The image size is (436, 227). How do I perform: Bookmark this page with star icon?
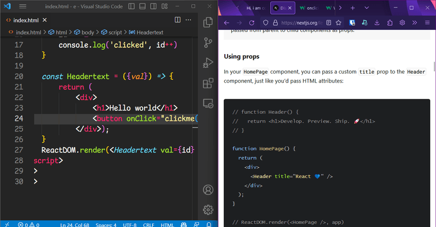click(x=339, y=23)
